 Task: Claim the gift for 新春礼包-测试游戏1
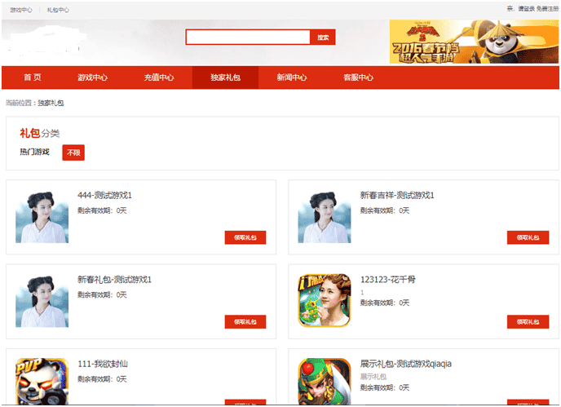pyautogui.click(x=245, y=322)
